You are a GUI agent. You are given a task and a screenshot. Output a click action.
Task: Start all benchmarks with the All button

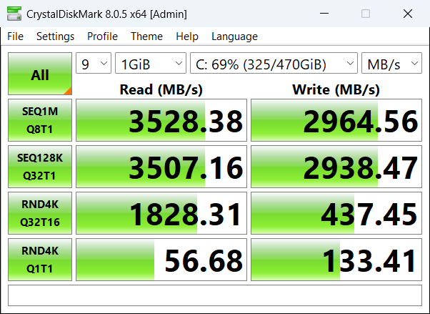pyautogui.click(x=40, y=74)
